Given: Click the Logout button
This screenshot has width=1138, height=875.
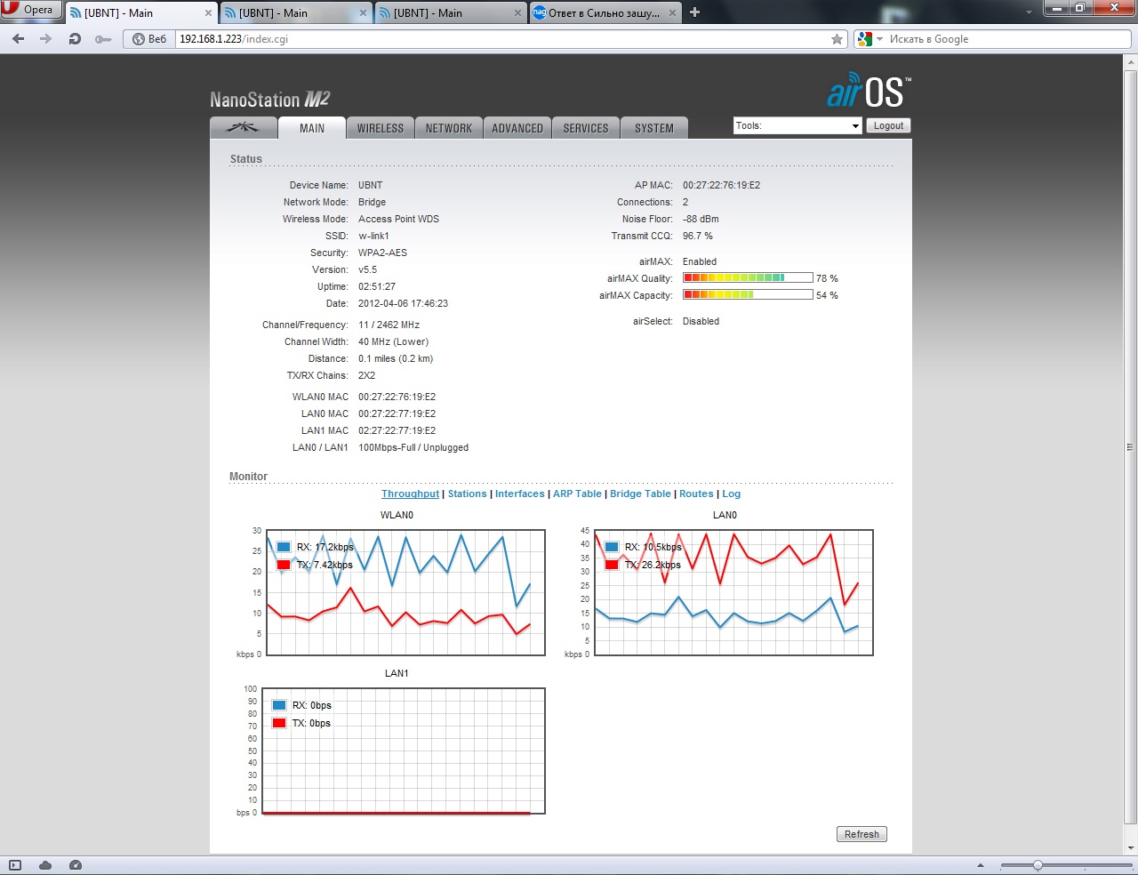Looking at the screenshot, I should pyautogui.click(x=888, y=125).
